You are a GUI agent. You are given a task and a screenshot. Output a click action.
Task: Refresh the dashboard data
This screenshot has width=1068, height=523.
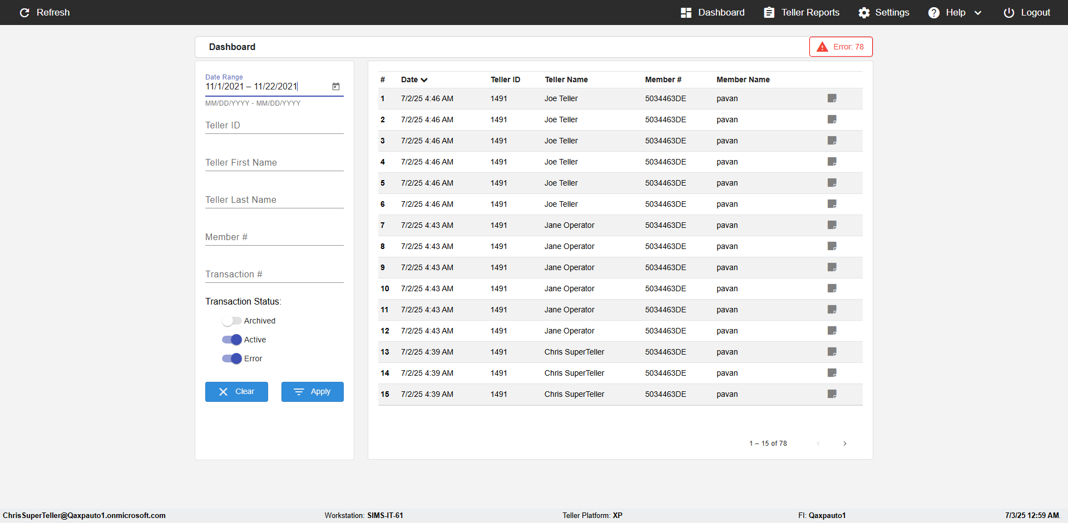click(44, 12)
